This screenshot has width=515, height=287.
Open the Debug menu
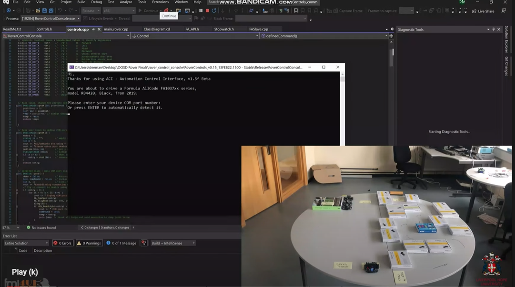coord(96,2)
